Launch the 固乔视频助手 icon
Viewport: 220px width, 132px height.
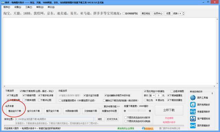[x=193, y=105]
